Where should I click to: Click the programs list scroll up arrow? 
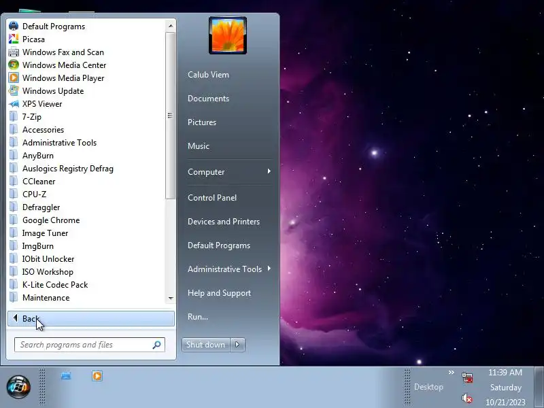[x=171, y=26]
